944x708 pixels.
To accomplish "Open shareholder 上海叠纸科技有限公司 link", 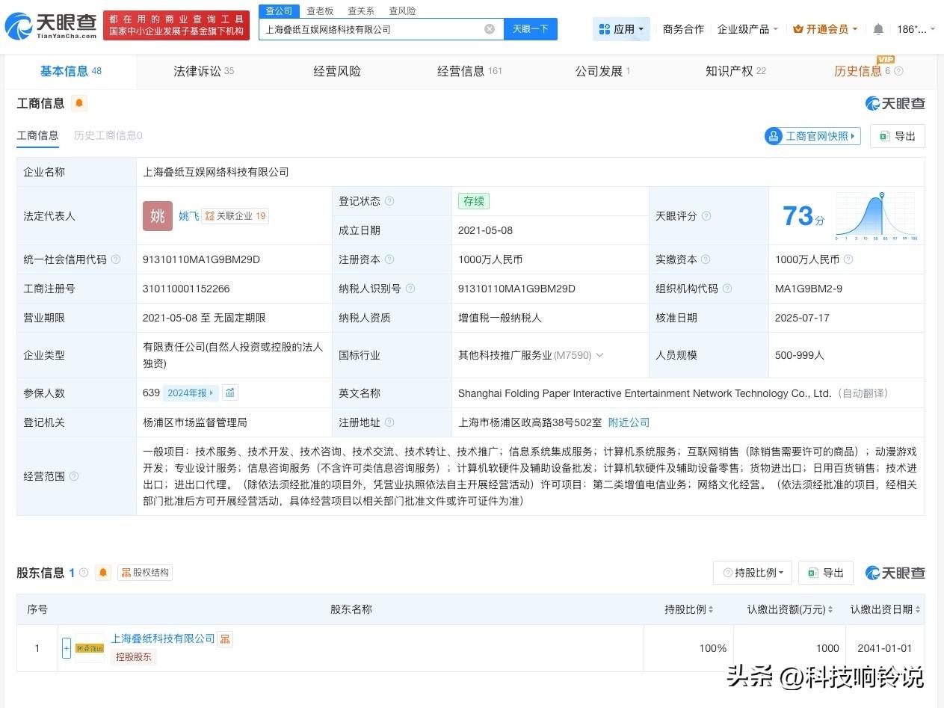I will (x=163, y=638).
